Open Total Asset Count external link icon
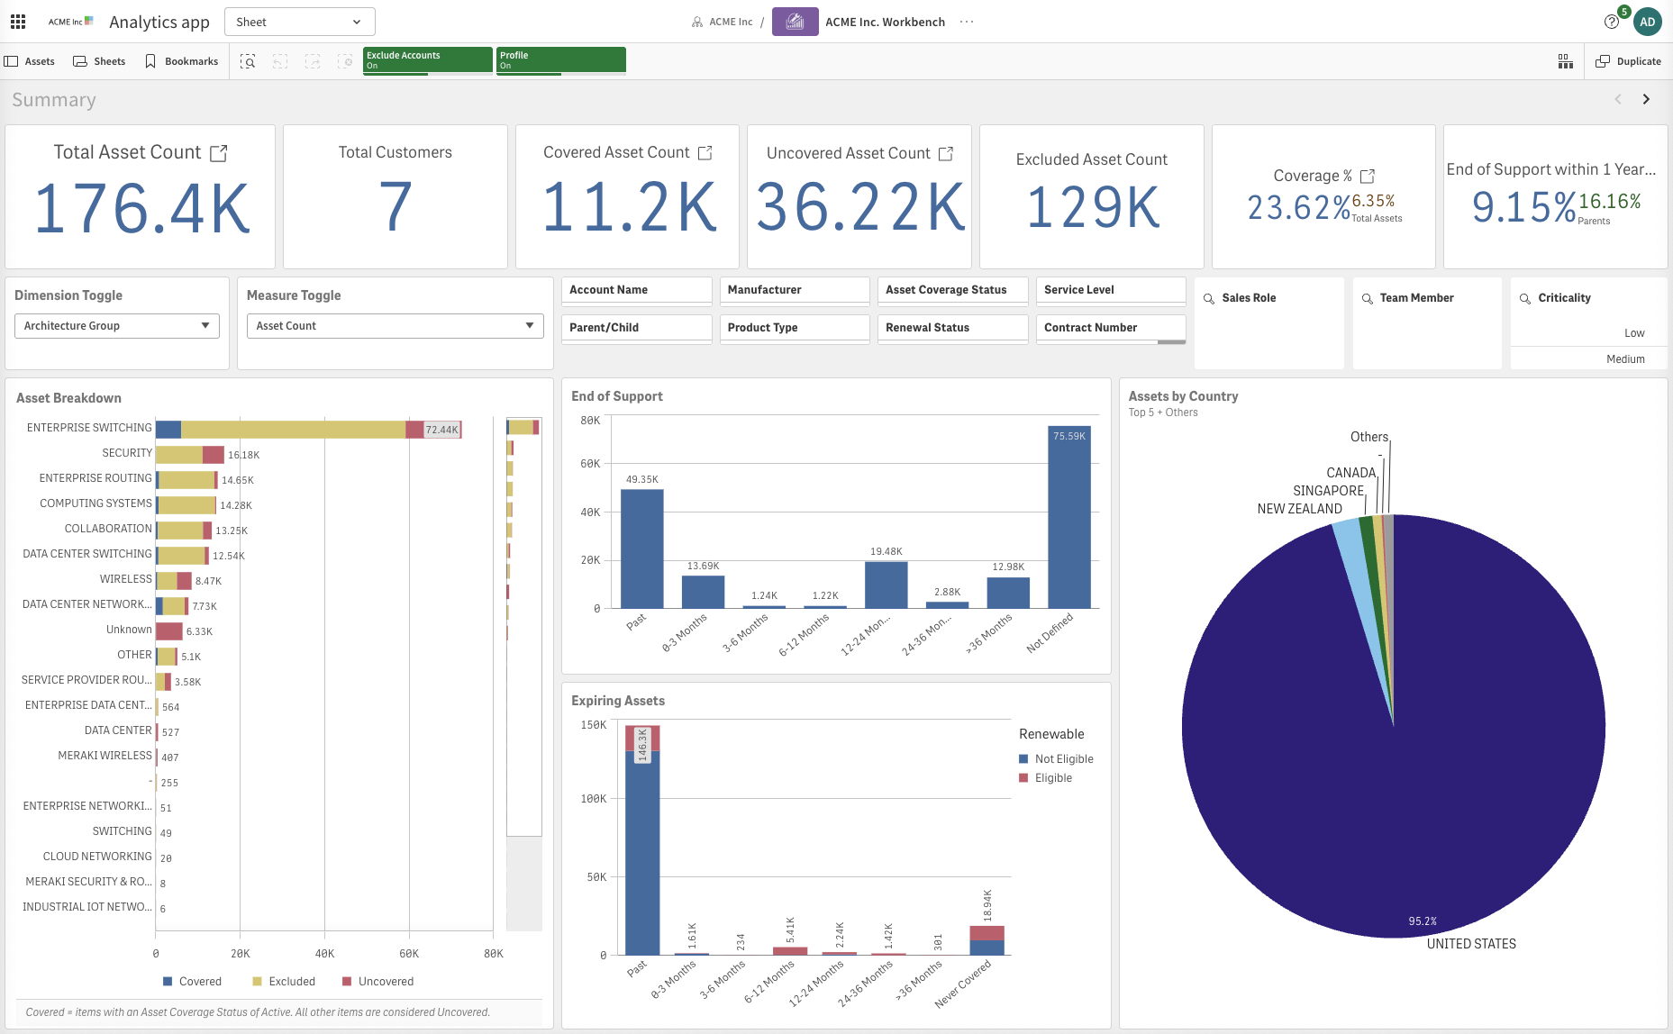 (218, 153)
